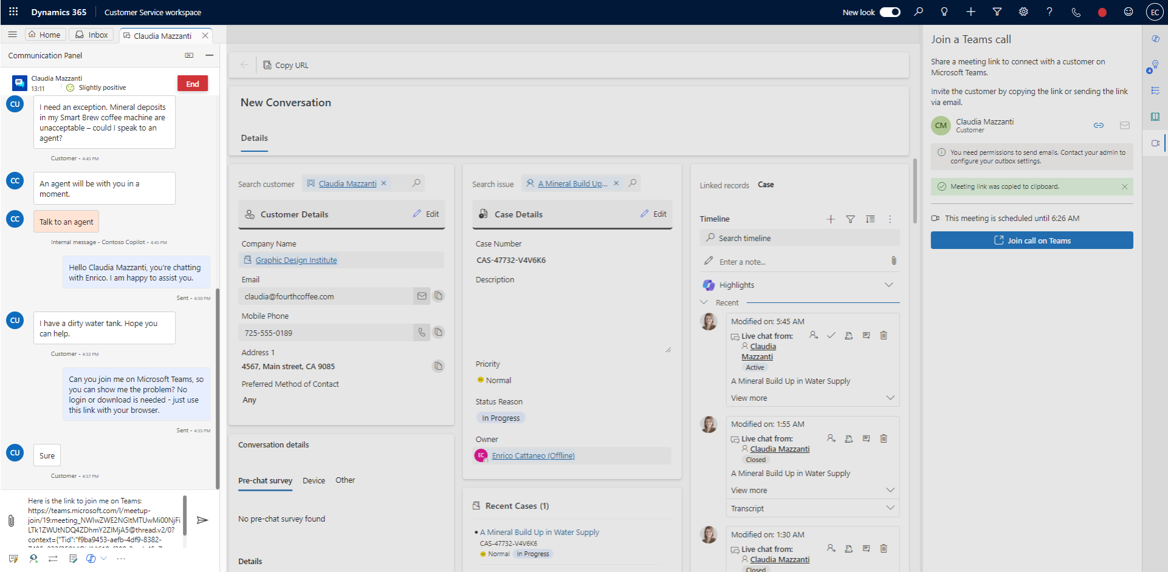Attach a file using the timeline paperclip

893,260
